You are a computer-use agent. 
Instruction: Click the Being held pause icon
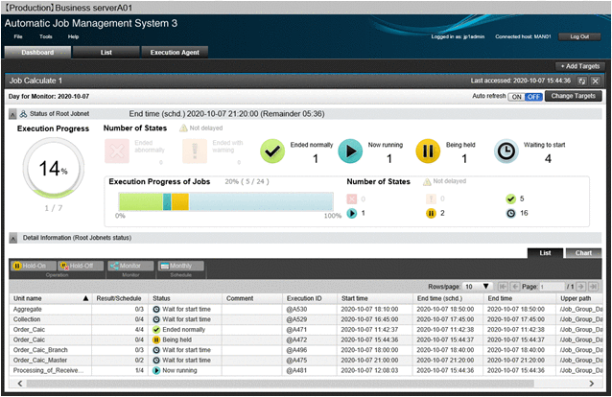coord(428,151)
